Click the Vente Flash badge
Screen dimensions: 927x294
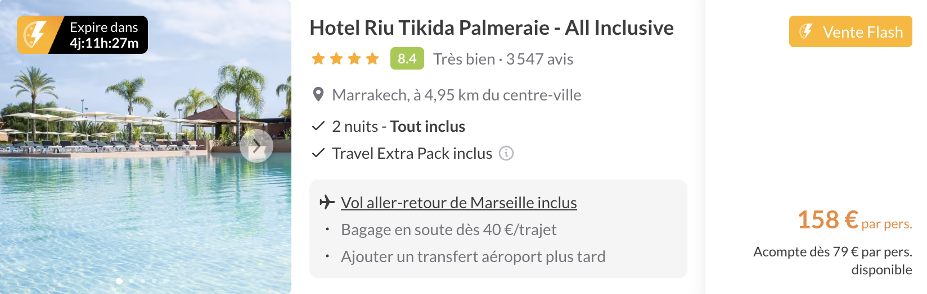pyautogui.click(x=850, y=32)
